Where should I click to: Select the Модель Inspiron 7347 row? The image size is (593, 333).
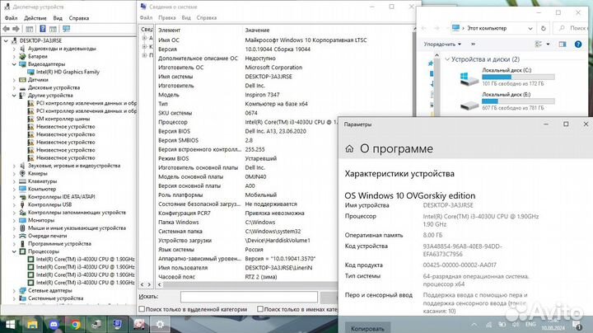click(x=248, y=95)
